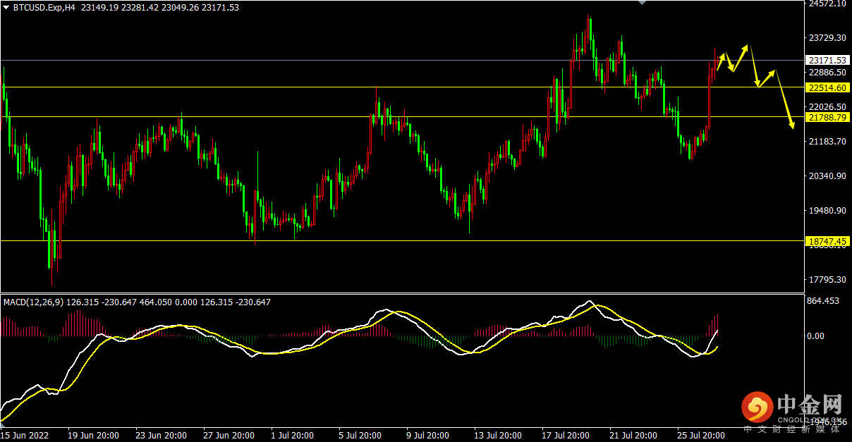Click the 17795.30 price scale value

coord(827,280)
